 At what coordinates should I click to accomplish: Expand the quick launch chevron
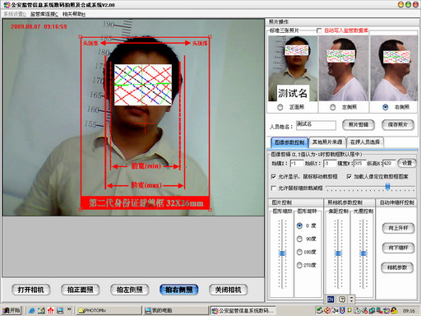[x=69, y=309]
